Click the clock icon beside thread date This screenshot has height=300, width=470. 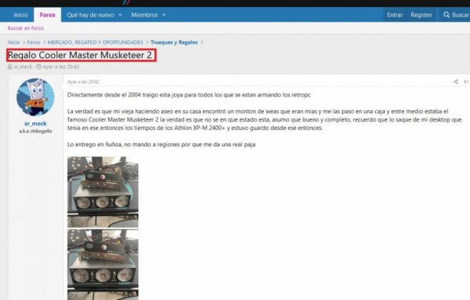point(39,67)
